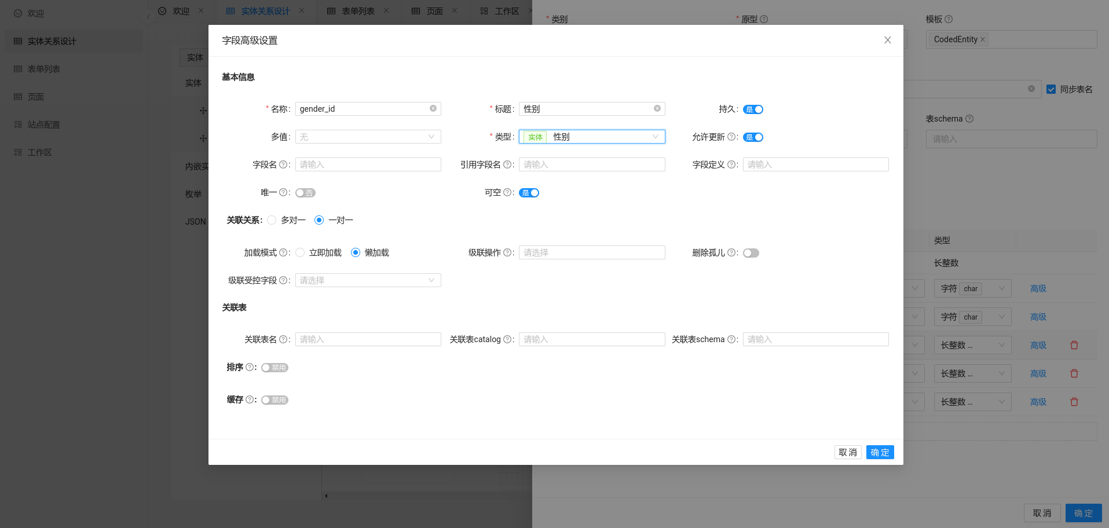Toggle the 唯一 switch
This screenshot has height=528, width=1109.
pyautogui.click(x=305, y=193)
